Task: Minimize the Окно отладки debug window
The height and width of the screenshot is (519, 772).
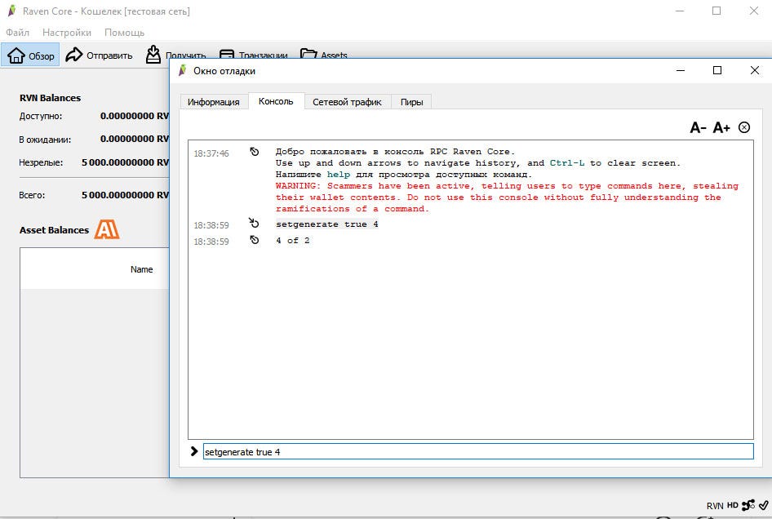Action: (681, 70)
